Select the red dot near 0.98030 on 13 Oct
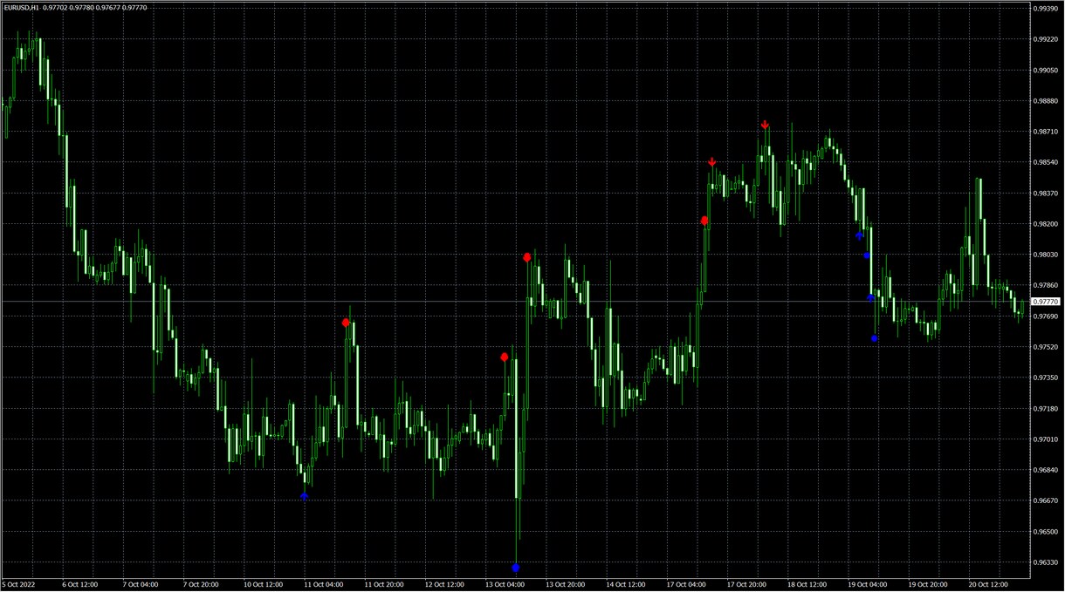The width and height of the screenshot is (1065, 592). (x=526, y=257)
